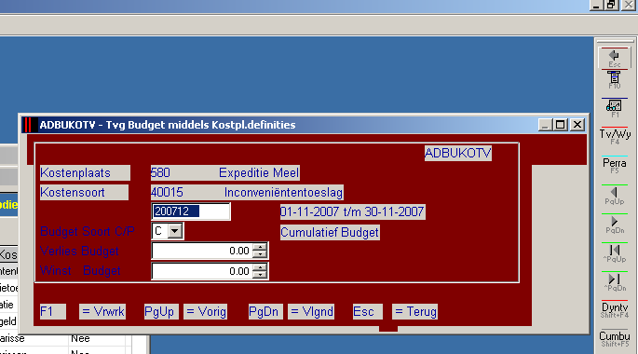Image resolution: width=638 pixels, height=354 pixels.
Task: Open the Budget Soort C/P dropdown
Action: pos(175,231)
